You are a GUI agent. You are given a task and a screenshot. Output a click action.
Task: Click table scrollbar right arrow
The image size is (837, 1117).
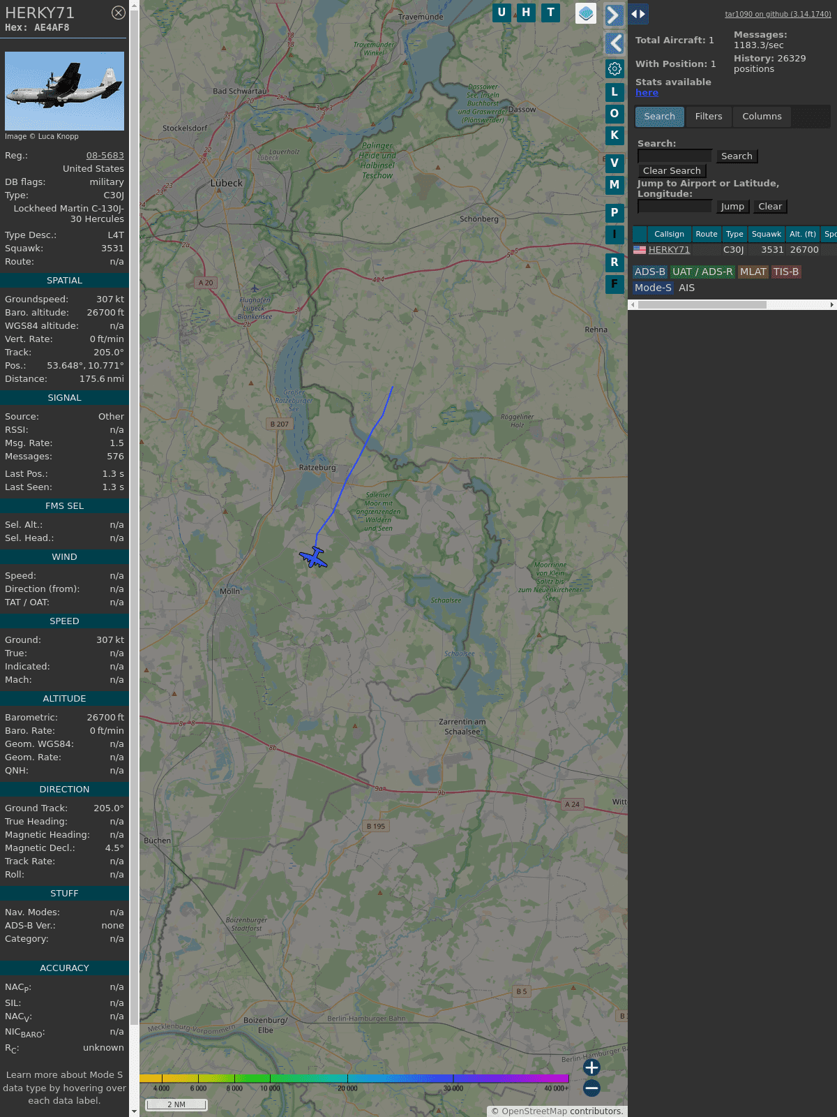click(x=832, y=305)
